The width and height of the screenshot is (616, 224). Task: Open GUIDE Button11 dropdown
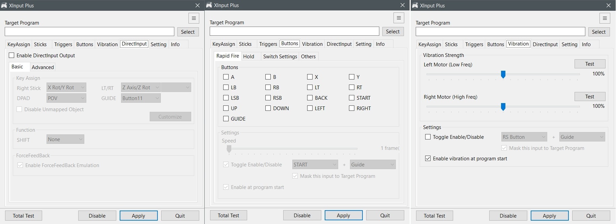pyautogui.click(x=141, y=98)
